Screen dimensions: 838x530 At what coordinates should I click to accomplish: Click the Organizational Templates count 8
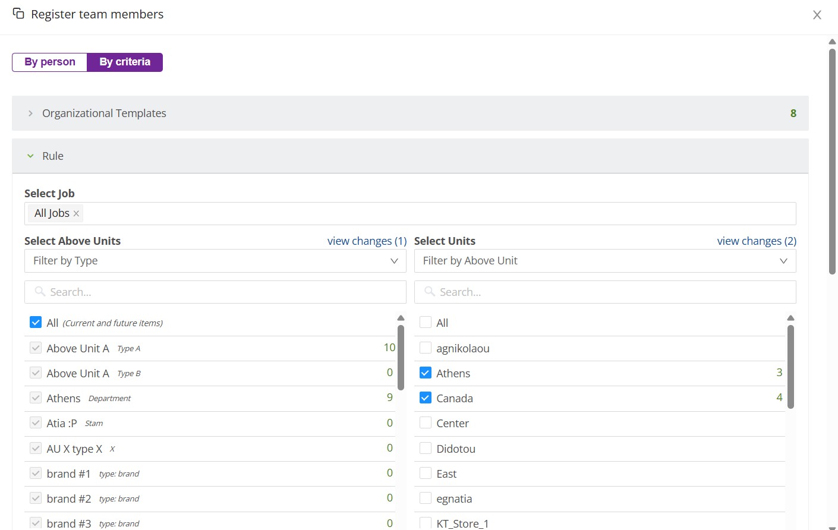click(x=793, y=113)
